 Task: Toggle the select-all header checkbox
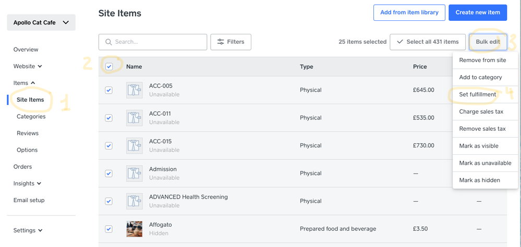(x=109, y=67)
